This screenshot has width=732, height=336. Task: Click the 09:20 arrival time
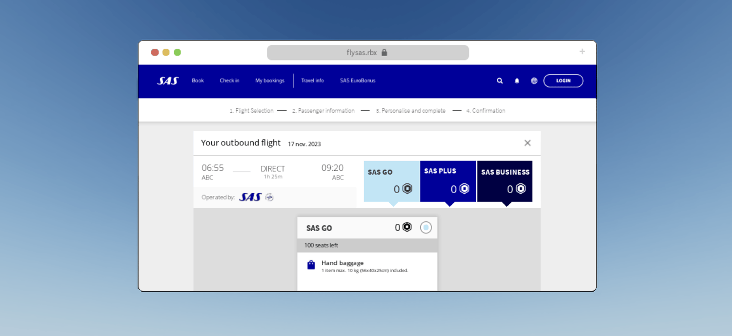pos(332,168)
